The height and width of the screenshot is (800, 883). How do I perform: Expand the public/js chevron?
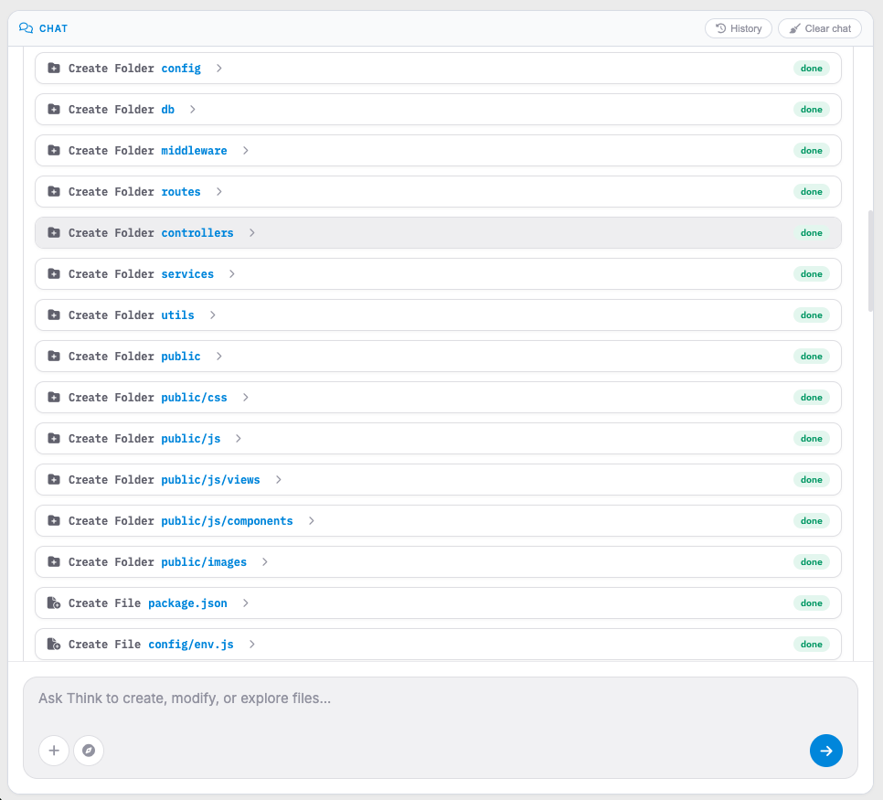[239, 438]
